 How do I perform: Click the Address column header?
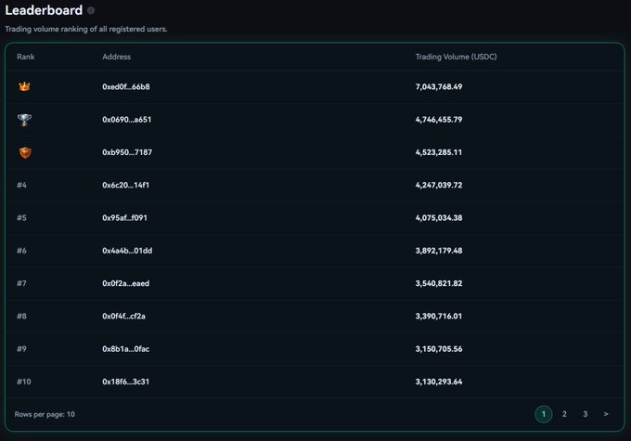(116, 57)
